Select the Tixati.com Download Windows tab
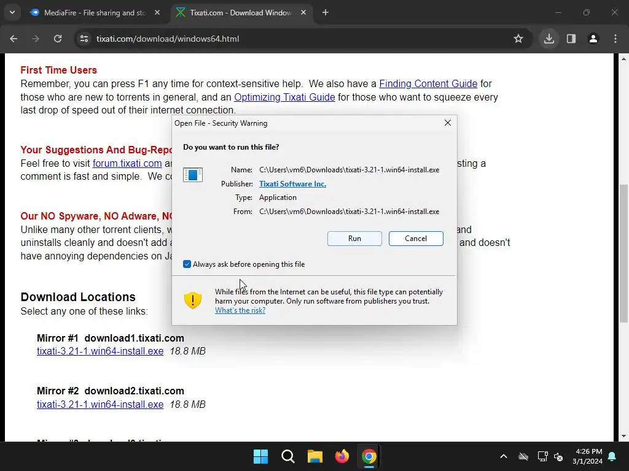 [241, 13]
